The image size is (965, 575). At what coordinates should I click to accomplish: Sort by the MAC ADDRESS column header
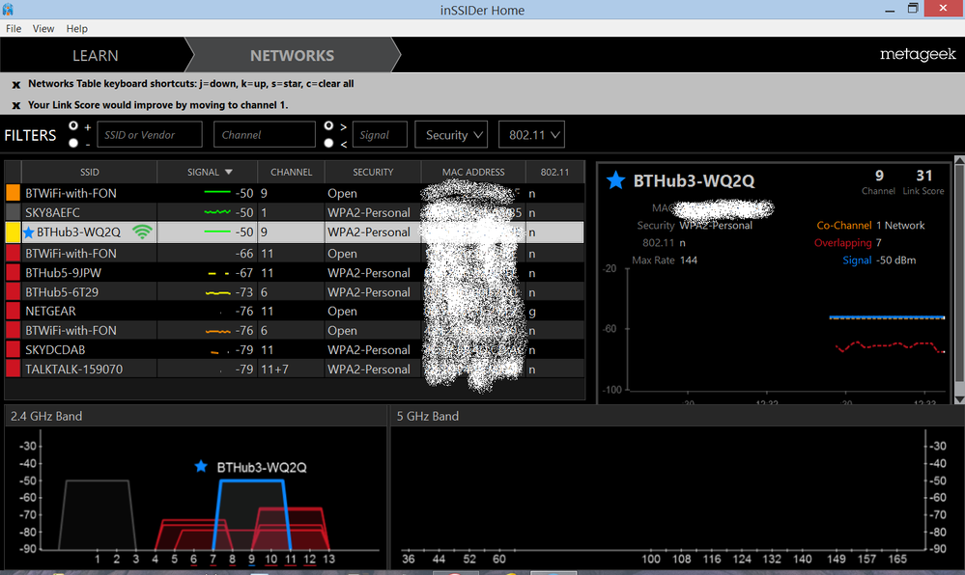(473, 172)
